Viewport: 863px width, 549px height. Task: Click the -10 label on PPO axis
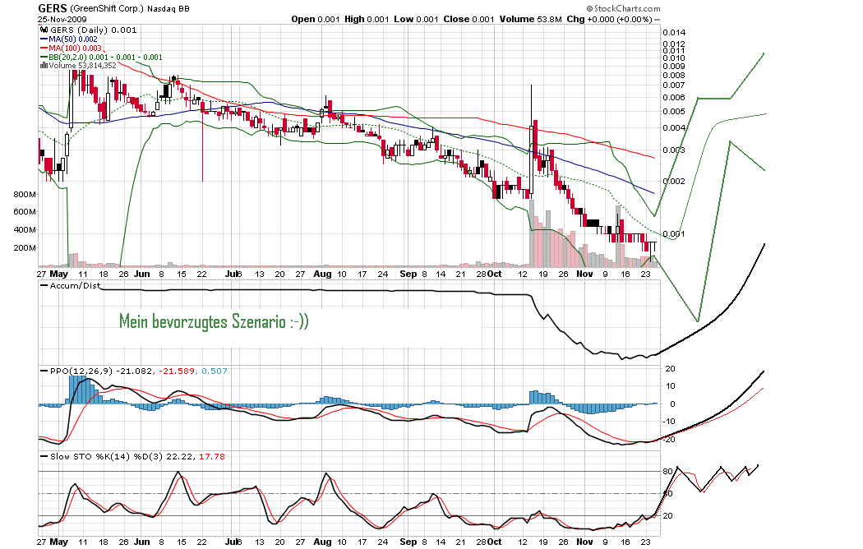(x=668, y=422)
